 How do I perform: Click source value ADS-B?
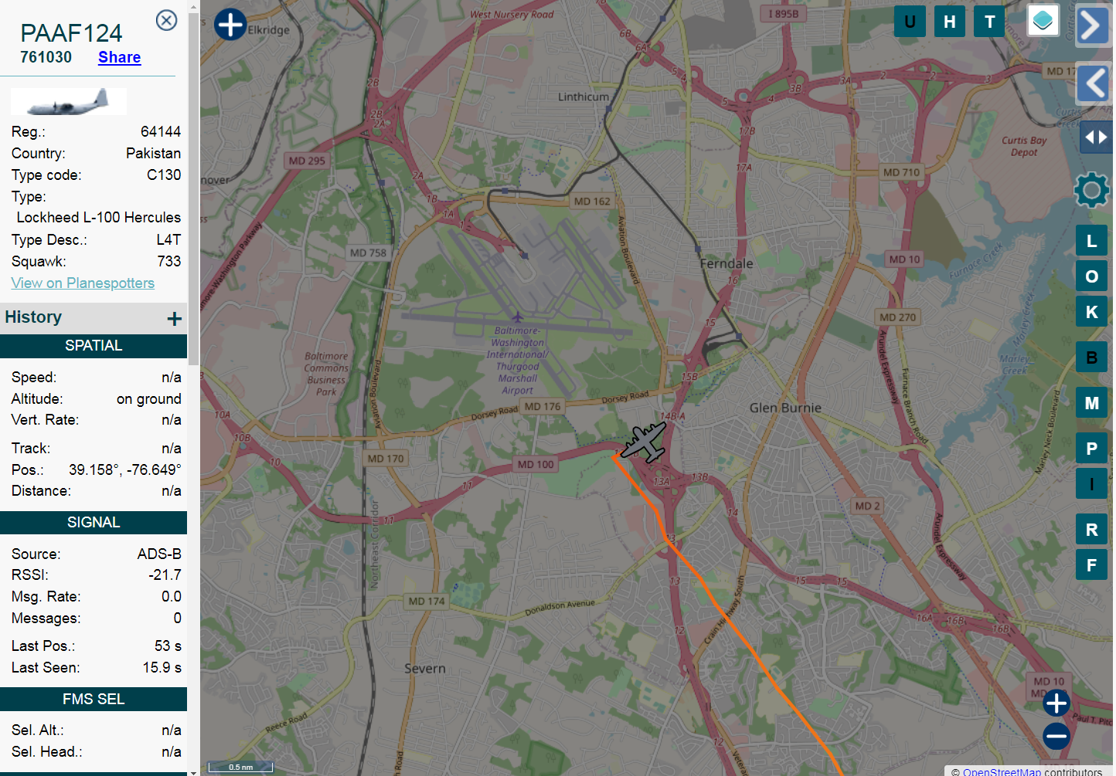click(159, 554)
